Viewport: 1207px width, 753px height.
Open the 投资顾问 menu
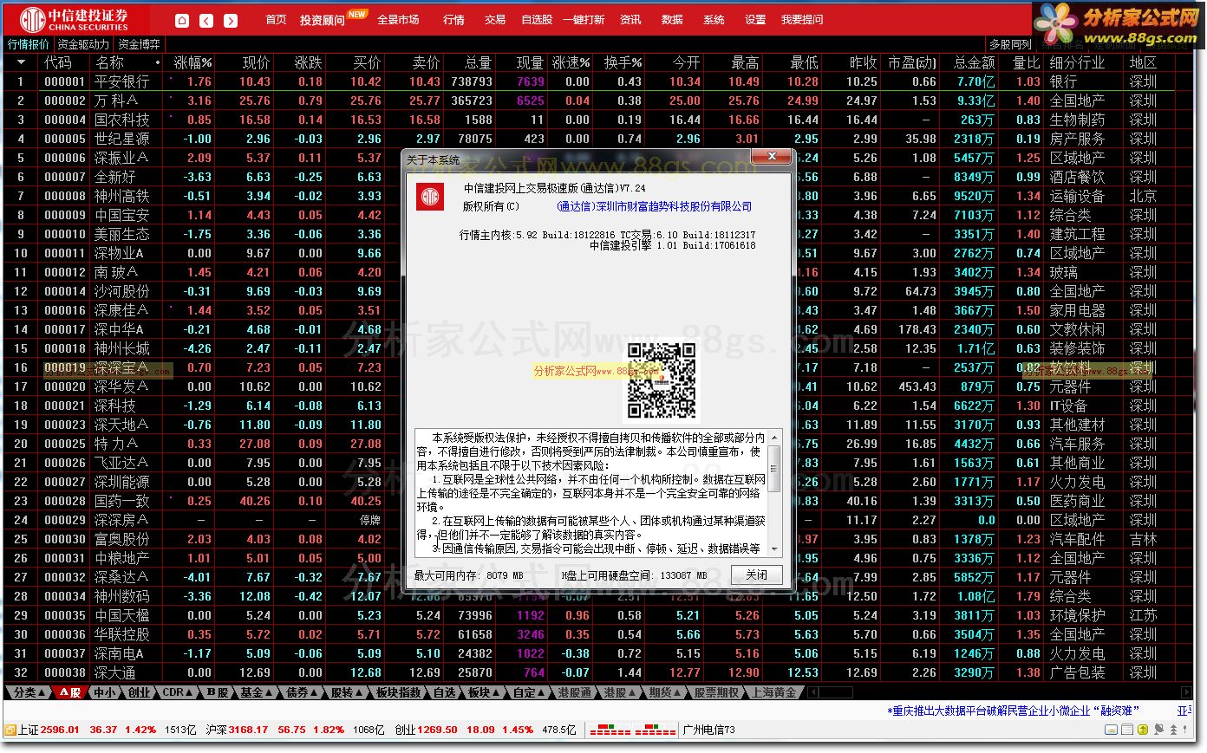click(323, 20)
